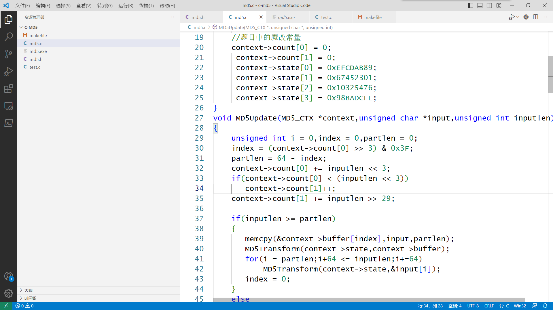The height and width of the screenshot is (310, 553).
Task: Open the Manage gear in activity bar
Action: coord(9,293)
